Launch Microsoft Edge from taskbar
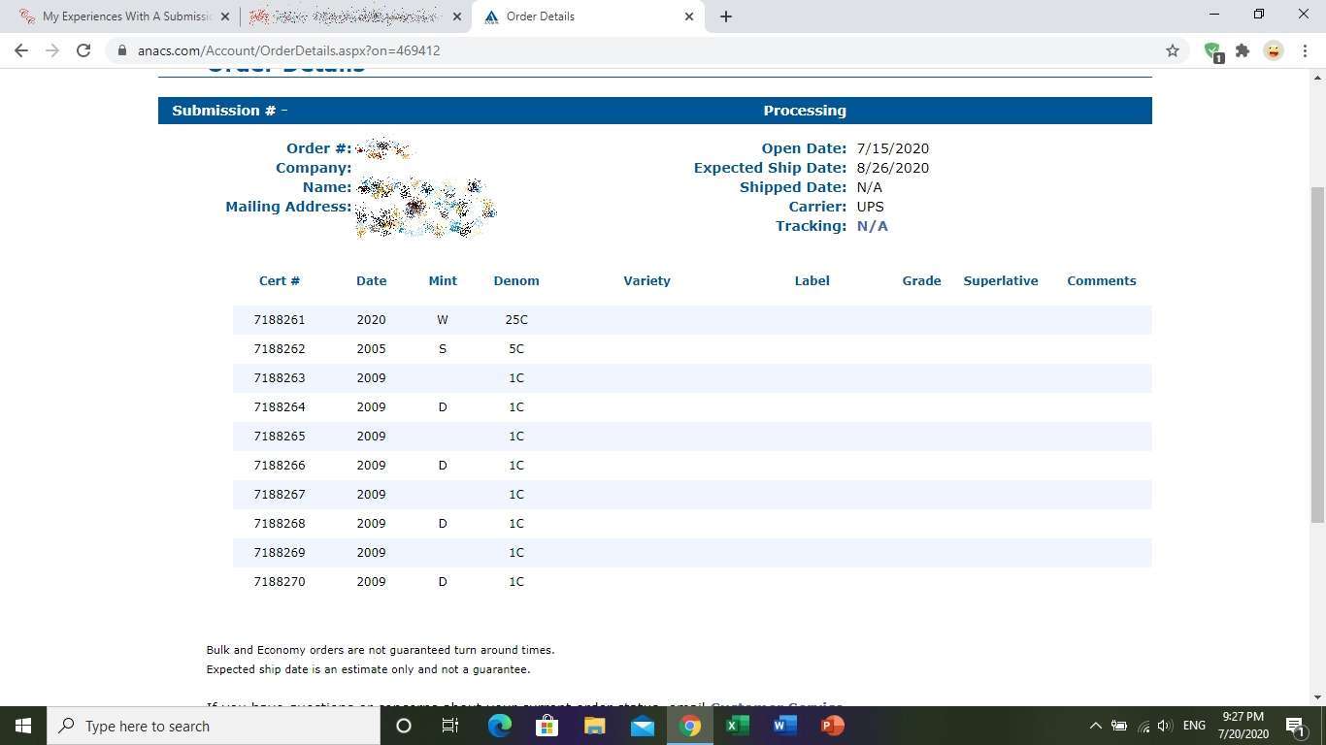1326x745 pixels. 499,726
